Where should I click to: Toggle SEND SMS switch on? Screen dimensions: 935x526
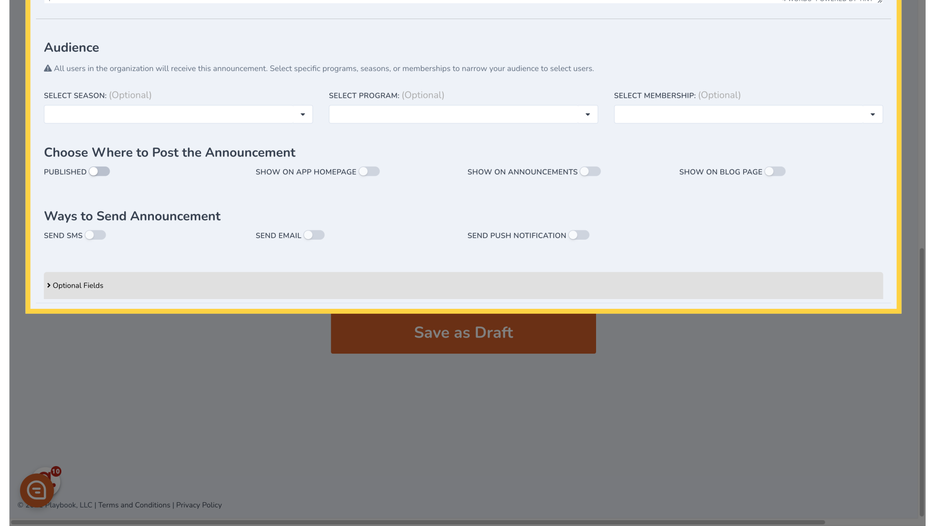[95, 234]
